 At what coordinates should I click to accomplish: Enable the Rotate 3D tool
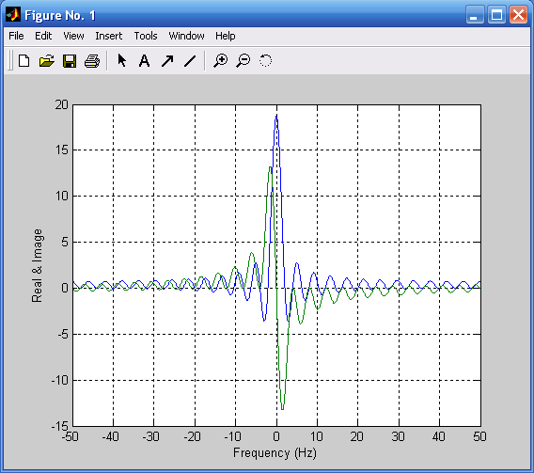(x=265, y=60)
